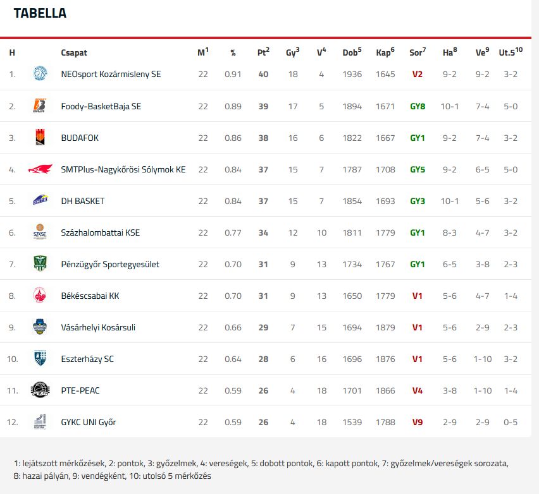The width and height of the screenshot is (539, 494).
Task: Click the NEOsport Kozármisleny SE team logo
Action: click(x=40, y=74)
